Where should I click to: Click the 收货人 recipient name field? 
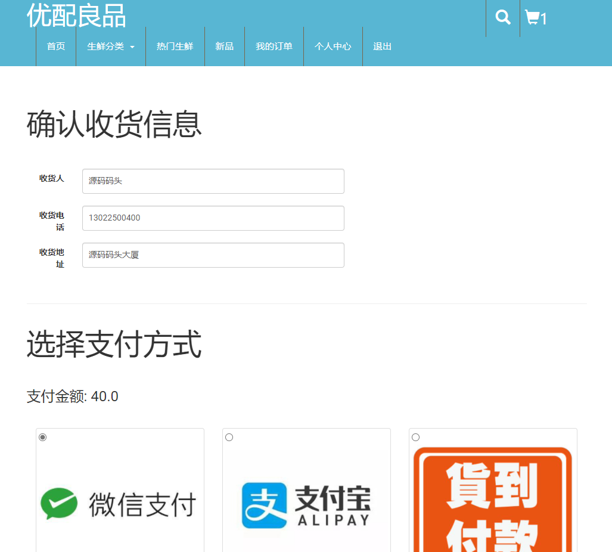(x=213, y=181)
